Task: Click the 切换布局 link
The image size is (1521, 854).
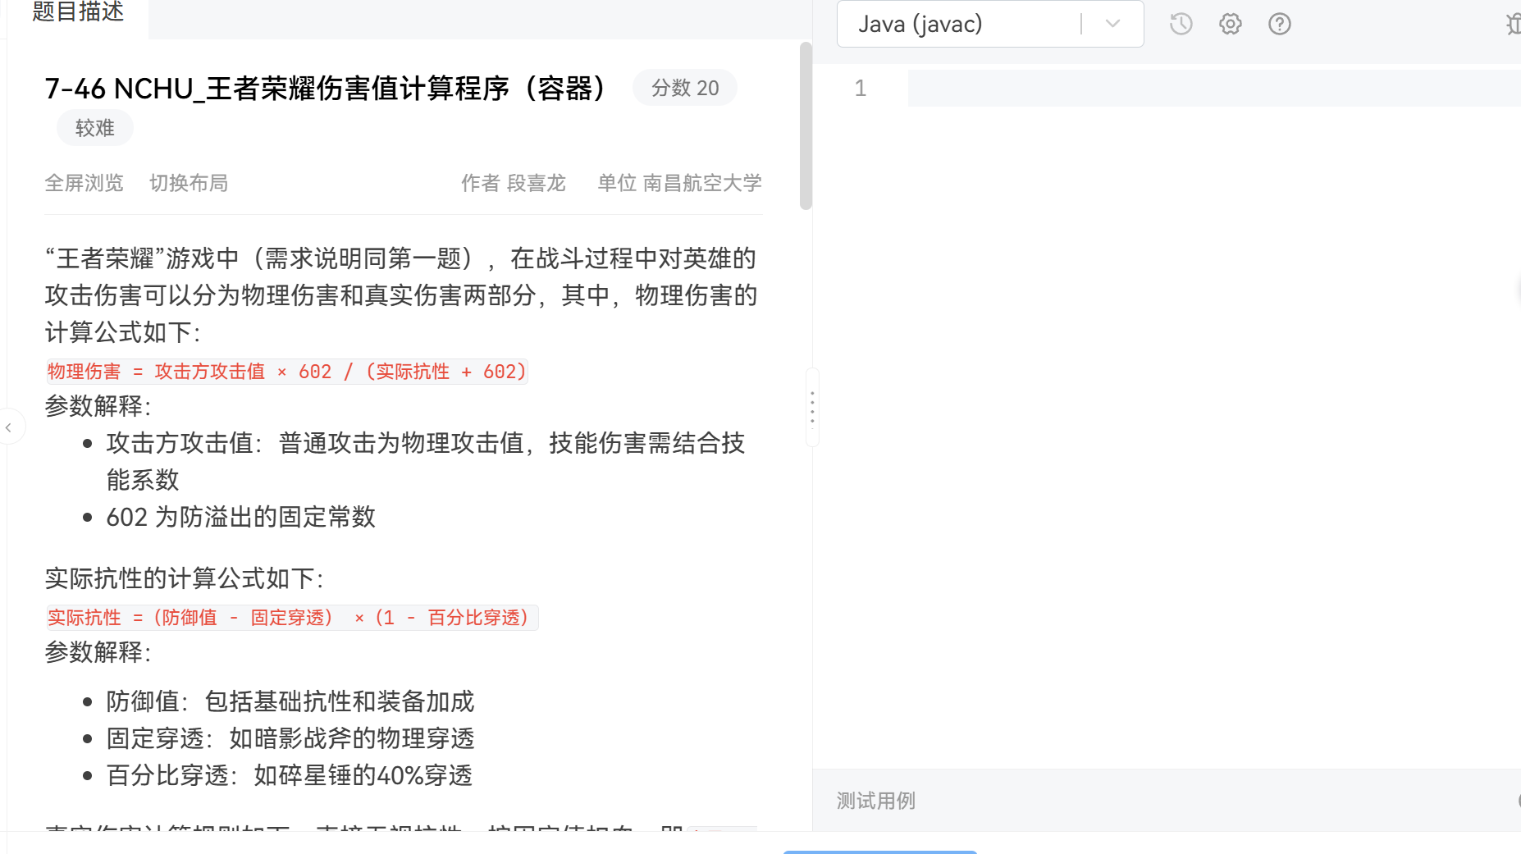Action: coord(189,183)
